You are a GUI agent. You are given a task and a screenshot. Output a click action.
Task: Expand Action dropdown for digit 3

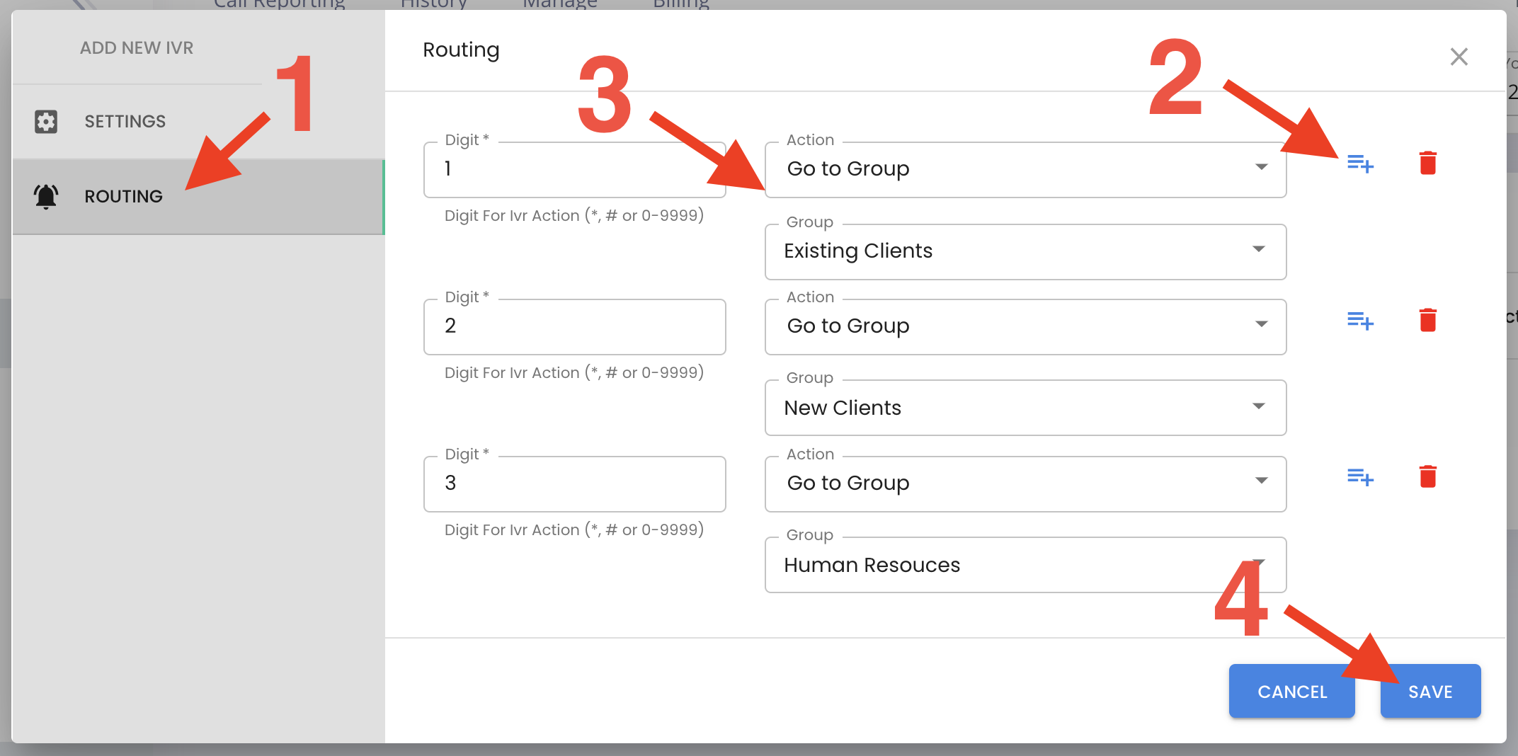click(1025, 483)
